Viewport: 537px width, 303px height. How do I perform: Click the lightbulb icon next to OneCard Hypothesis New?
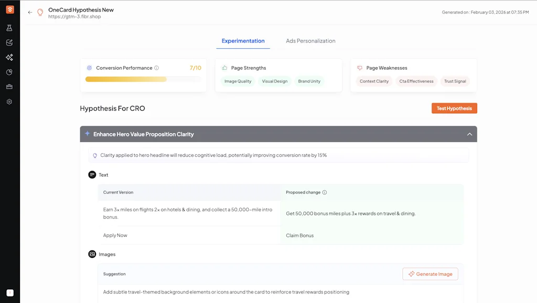point(40,12)
